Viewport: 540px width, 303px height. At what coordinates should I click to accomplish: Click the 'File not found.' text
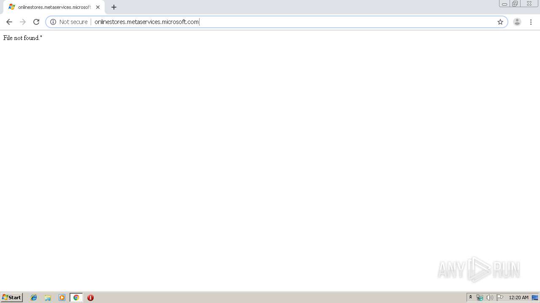pos(22,38)
